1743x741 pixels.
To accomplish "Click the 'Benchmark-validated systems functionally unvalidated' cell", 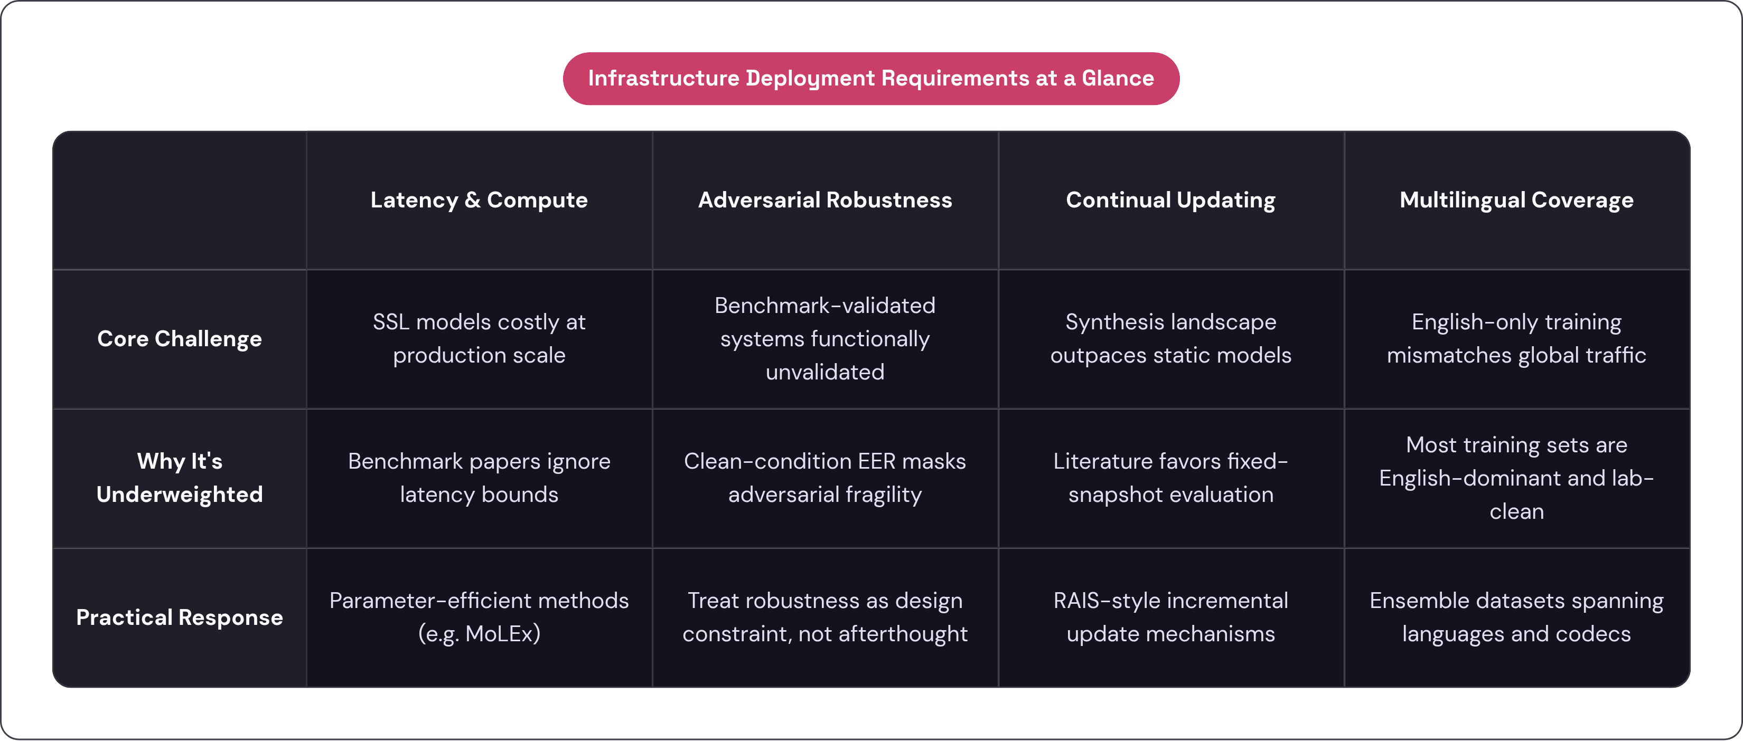I will click(x=825, y=339).
